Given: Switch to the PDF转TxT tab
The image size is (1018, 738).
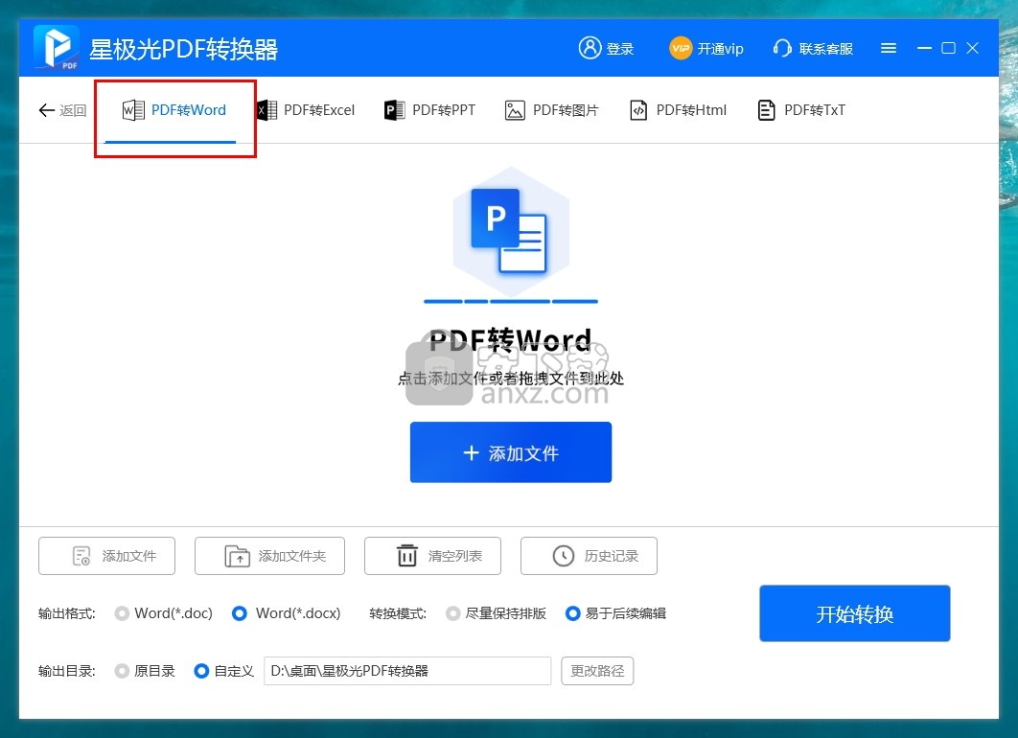Looking at the screenshot, I should 801,110.
